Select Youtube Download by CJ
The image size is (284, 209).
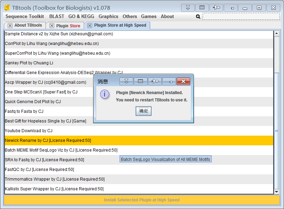[x=139, y=131]
